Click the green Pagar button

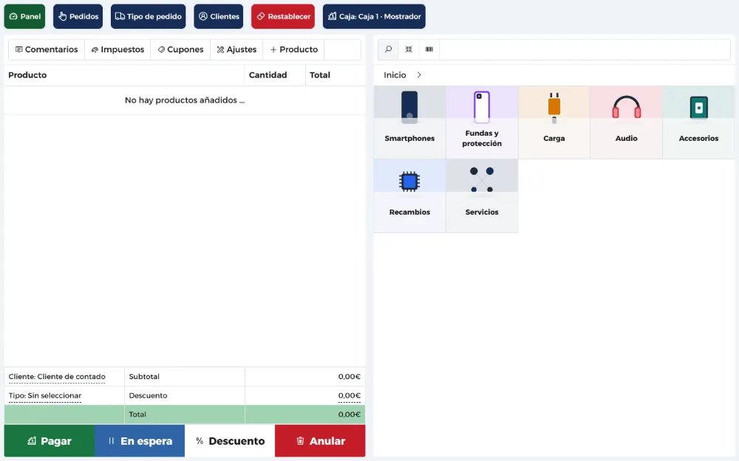(x=50, y=441)
